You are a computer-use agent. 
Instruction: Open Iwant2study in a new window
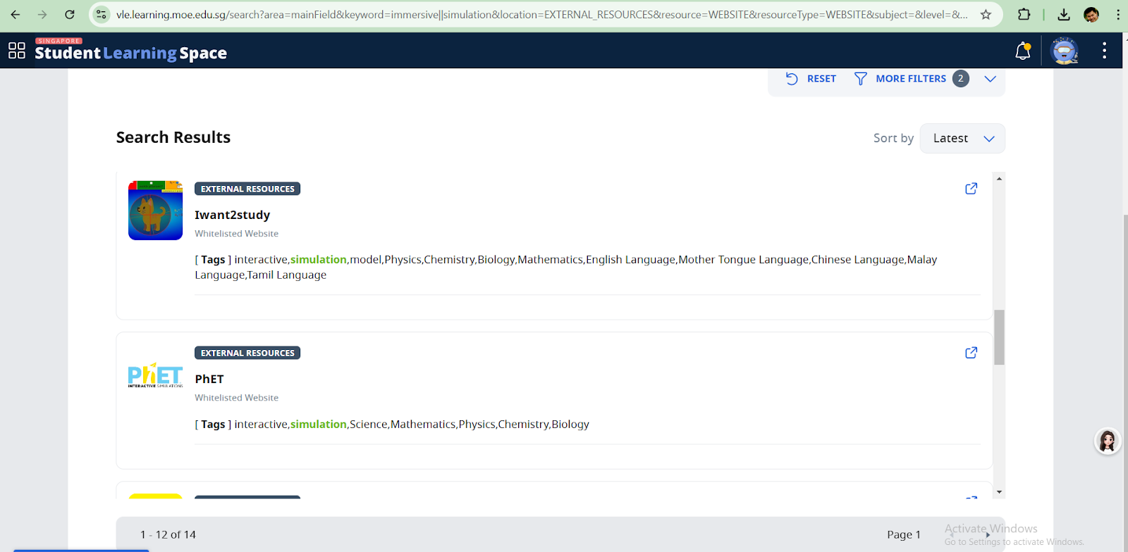click(971, 189)
